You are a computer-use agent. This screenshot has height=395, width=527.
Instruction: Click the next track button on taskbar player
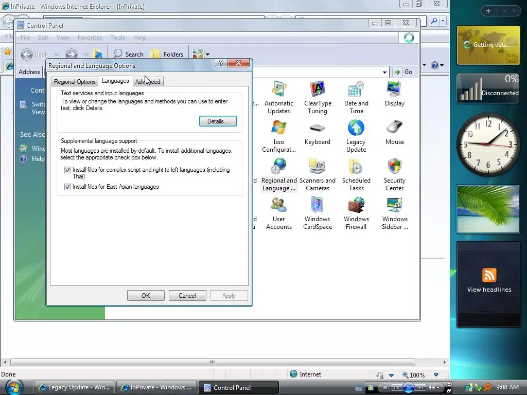(x=421, y=388)
